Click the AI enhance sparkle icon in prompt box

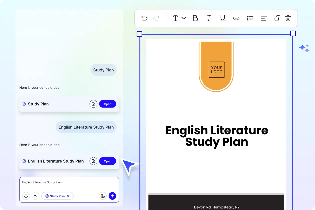coord(36,196)
